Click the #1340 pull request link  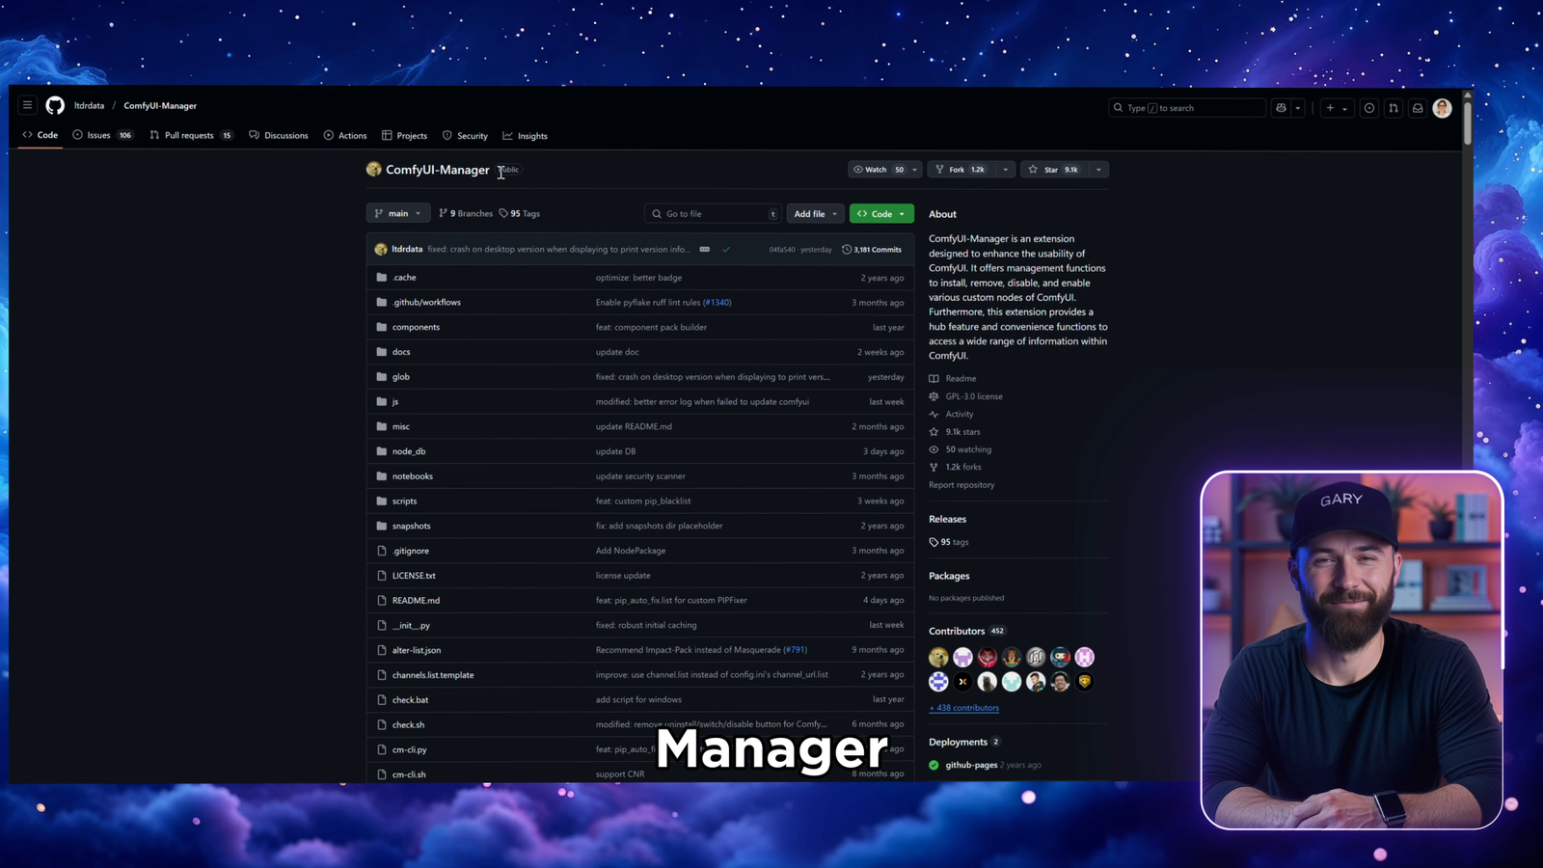click(x=717, y=302)
